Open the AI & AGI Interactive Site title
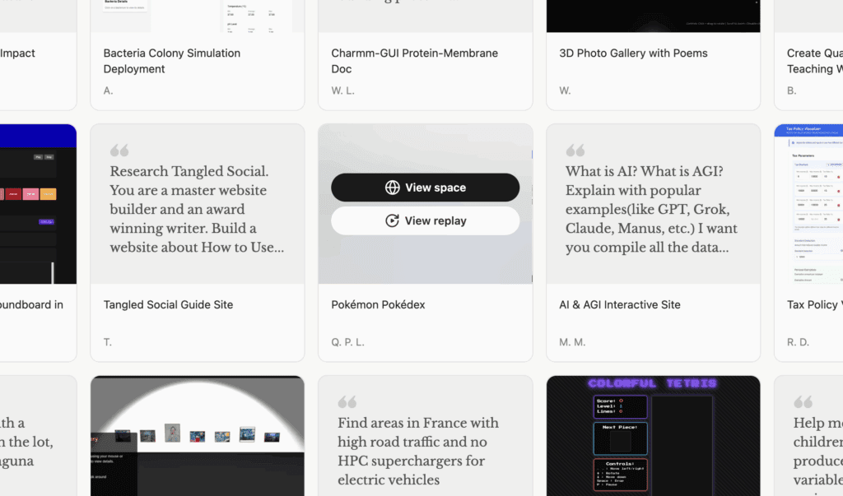 [x=620, y=304]
